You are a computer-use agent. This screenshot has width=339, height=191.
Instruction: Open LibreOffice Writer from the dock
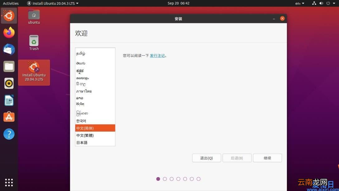click(9, 100)
